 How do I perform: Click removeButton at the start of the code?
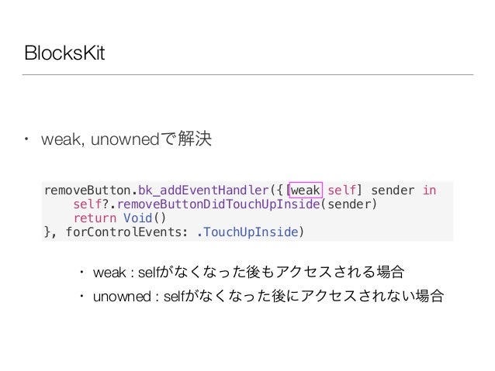(88, 191)
